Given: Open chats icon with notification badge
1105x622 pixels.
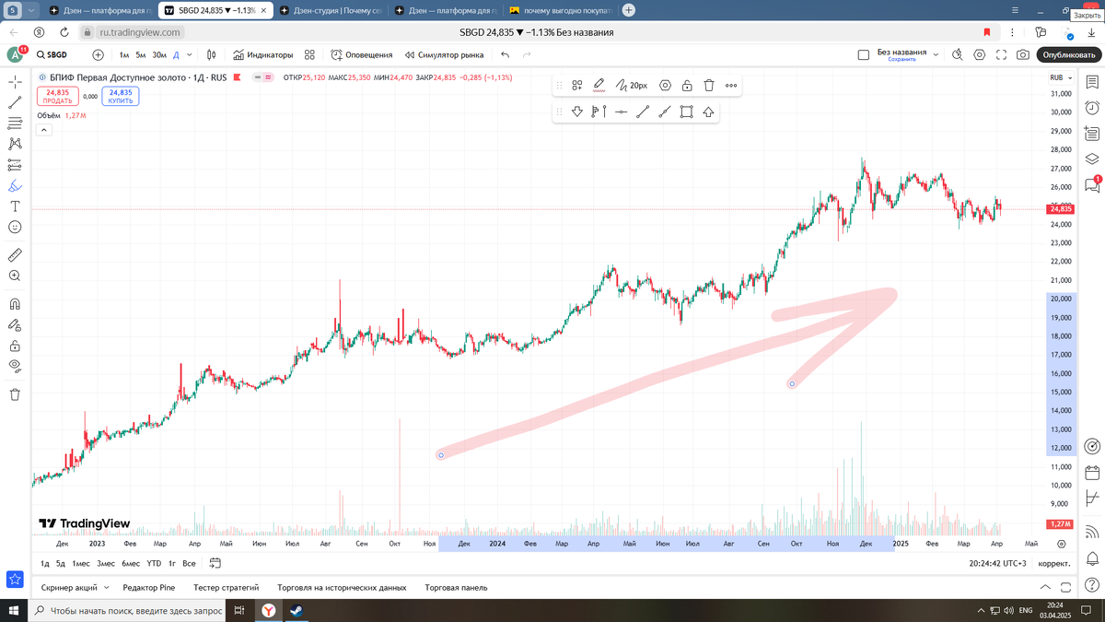Looking at the screenshot, I should (x=1092, y=185).
